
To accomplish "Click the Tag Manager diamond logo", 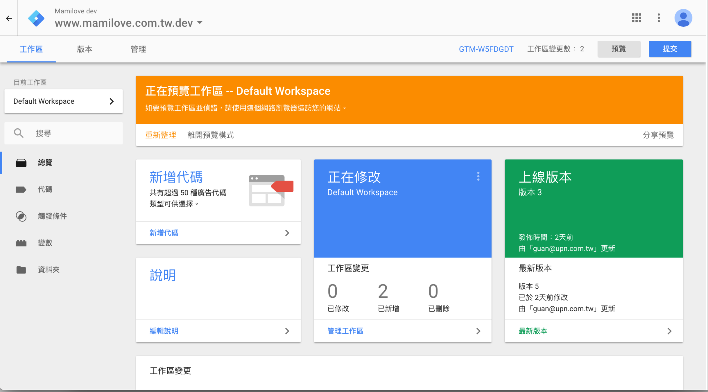I will click(x=36, y=18).
